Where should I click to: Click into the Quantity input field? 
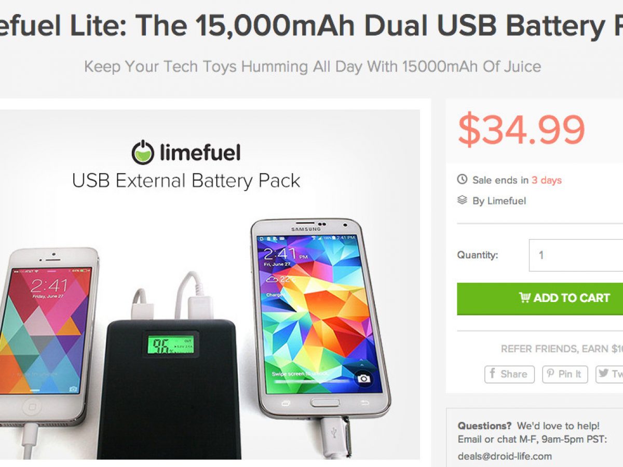576,255
